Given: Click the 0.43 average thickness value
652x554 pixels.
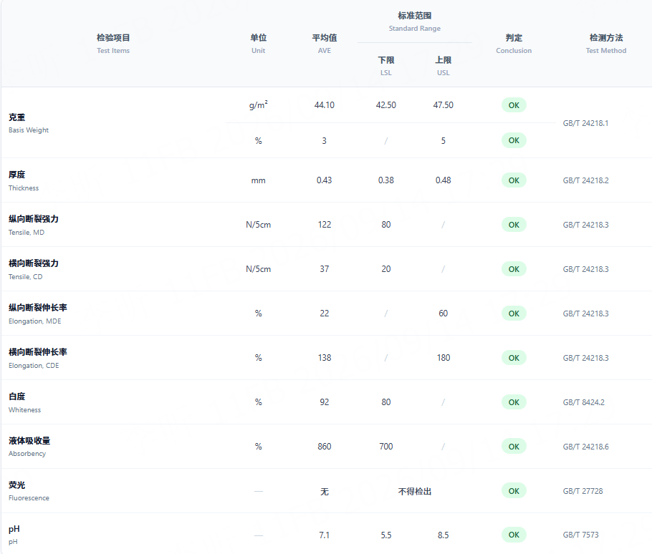Looking at the screenshot, I should [325, 180].
